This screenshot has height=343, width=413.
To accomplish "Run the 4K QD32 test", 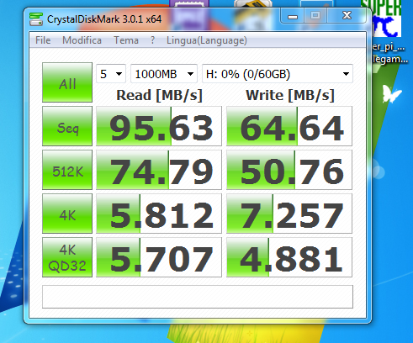I will click(x=67, y=257).
